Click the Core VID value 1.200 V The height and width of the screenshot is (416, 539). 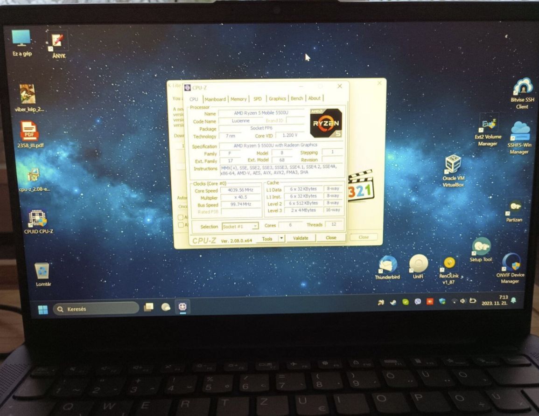[290, 135]
